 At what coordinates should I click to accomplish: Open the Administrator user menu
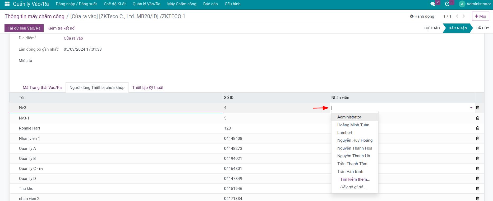coord(475,4)
